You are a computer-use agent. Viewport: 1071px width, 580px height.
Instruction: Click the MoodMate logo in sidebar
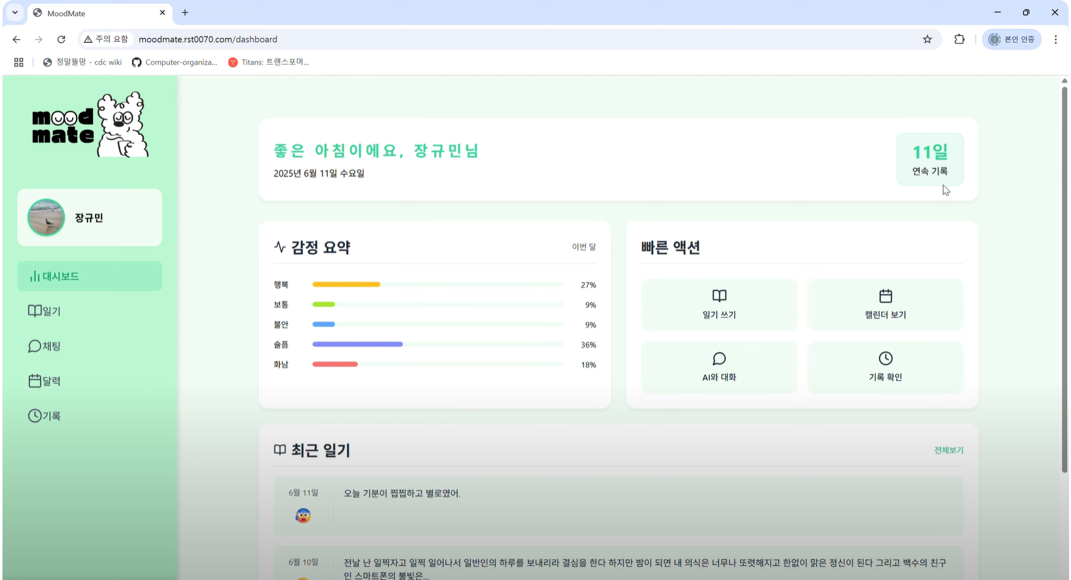(90, 125)
